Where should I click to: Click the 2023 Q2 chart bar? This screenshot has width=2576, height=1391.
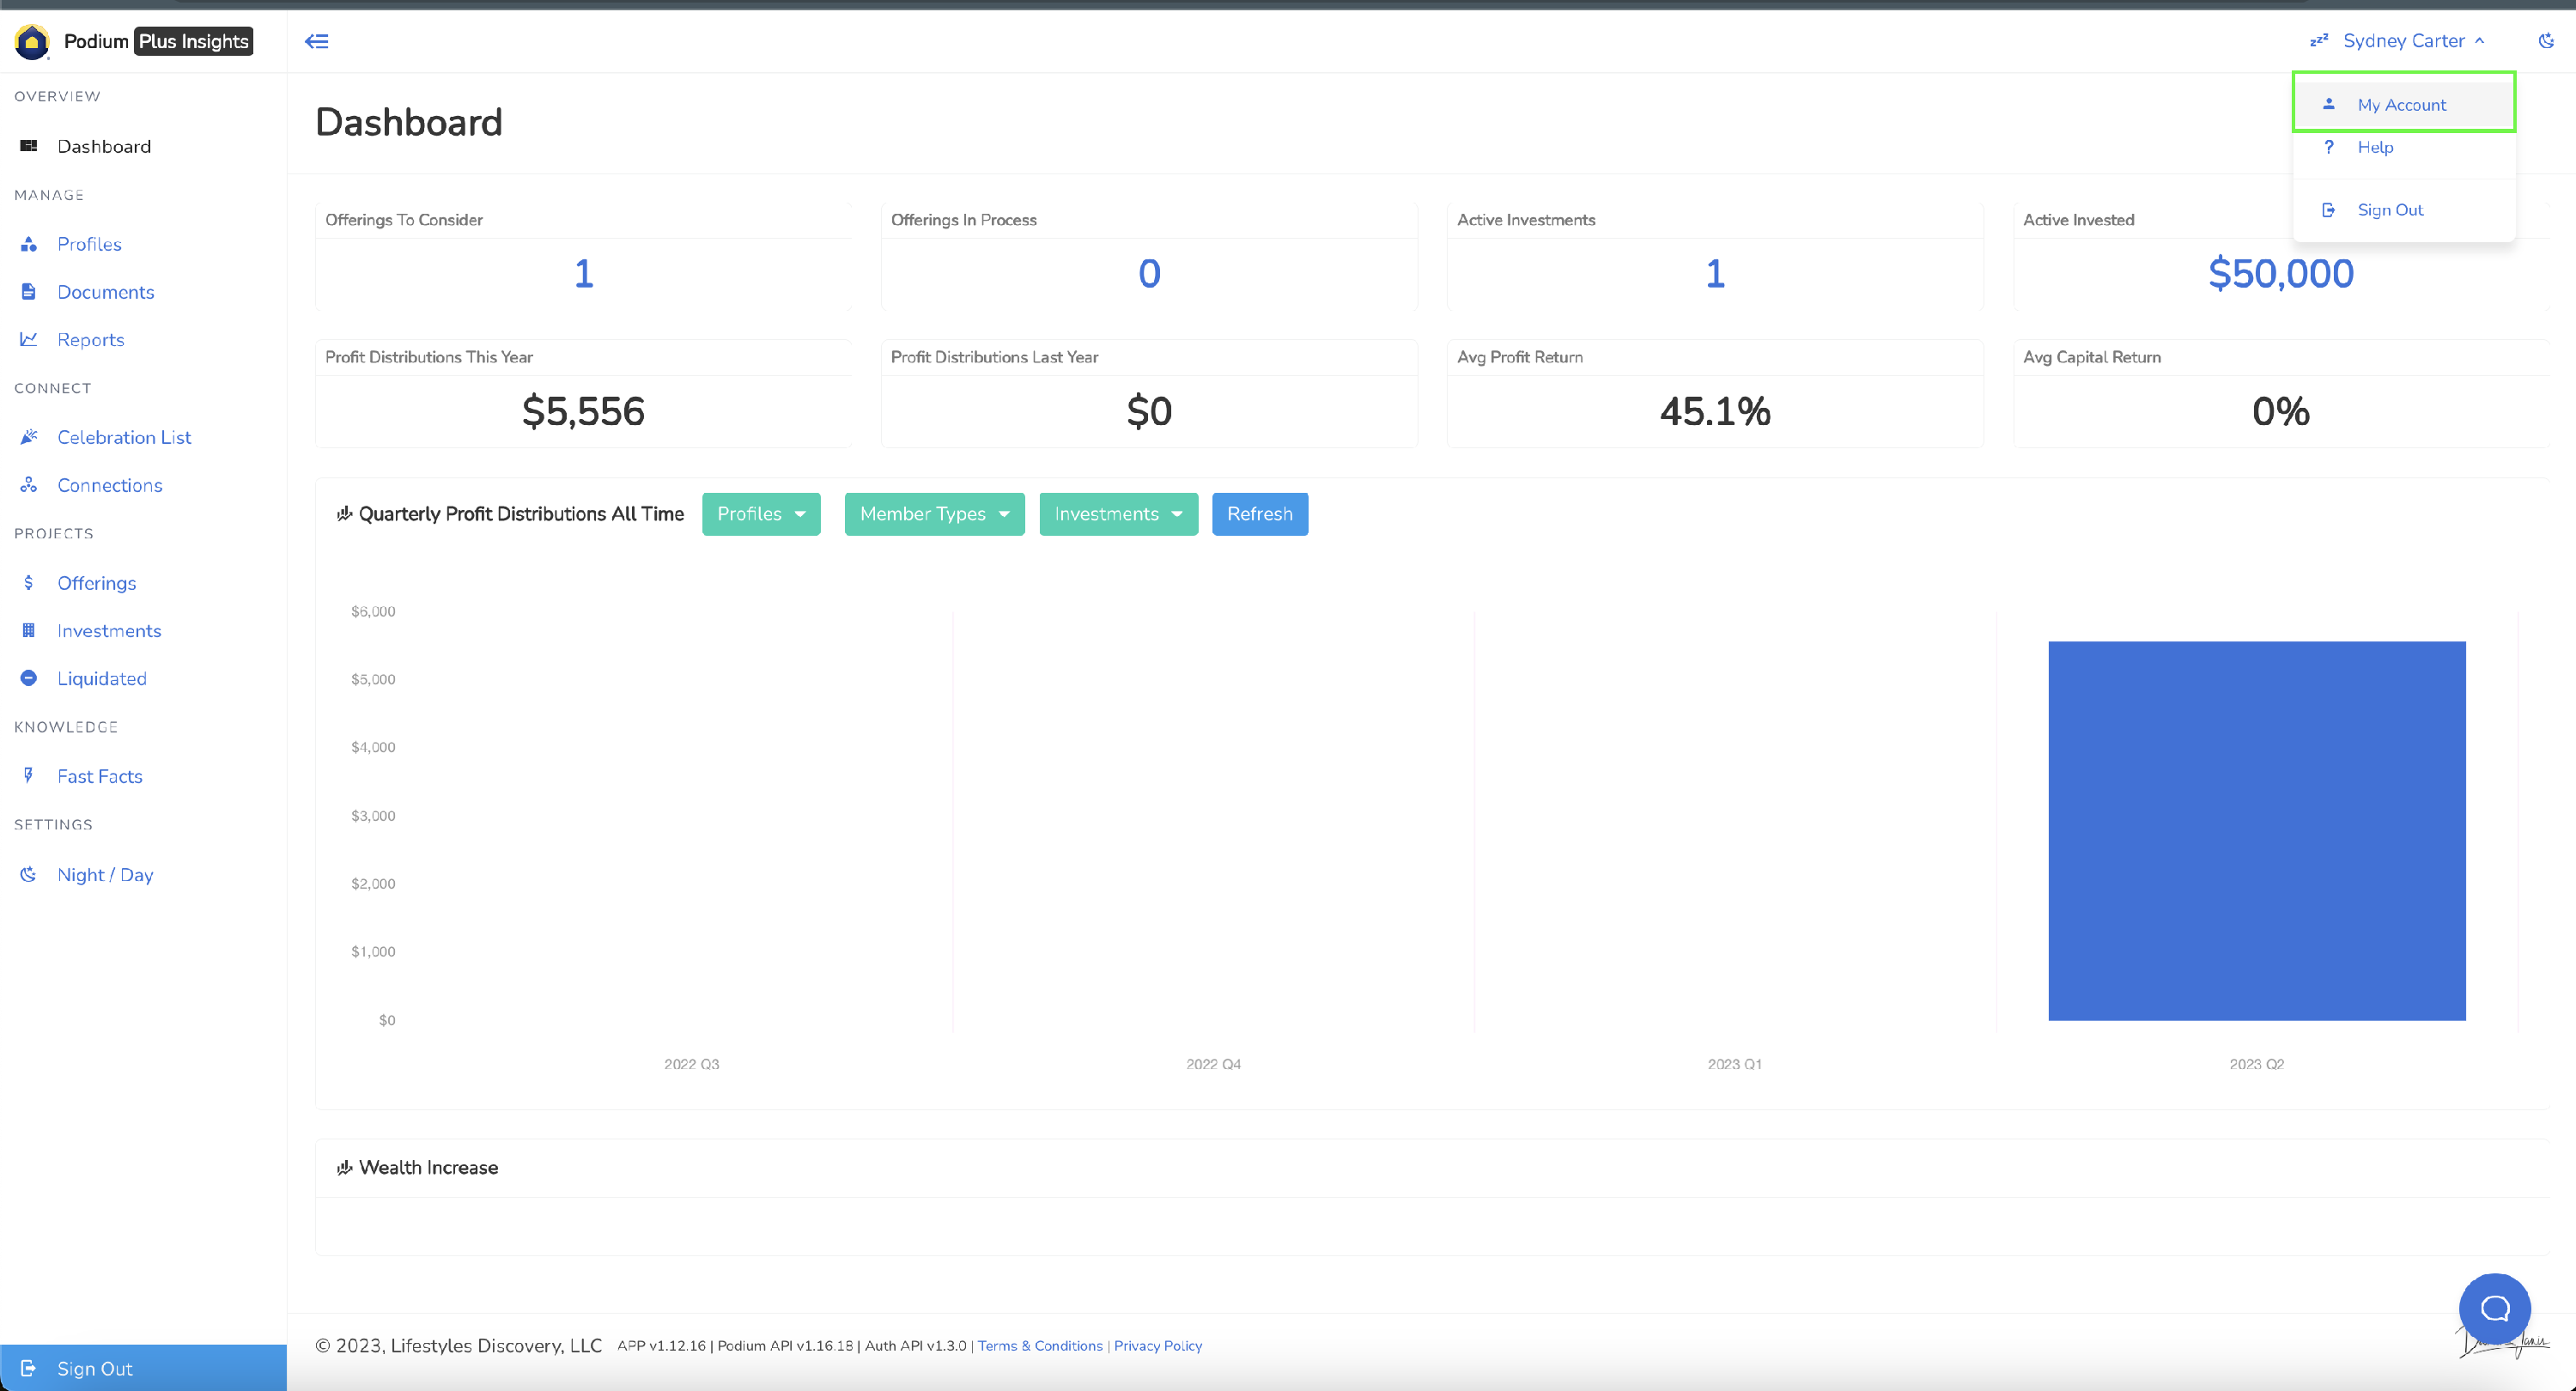click(x=2257, y=831)
